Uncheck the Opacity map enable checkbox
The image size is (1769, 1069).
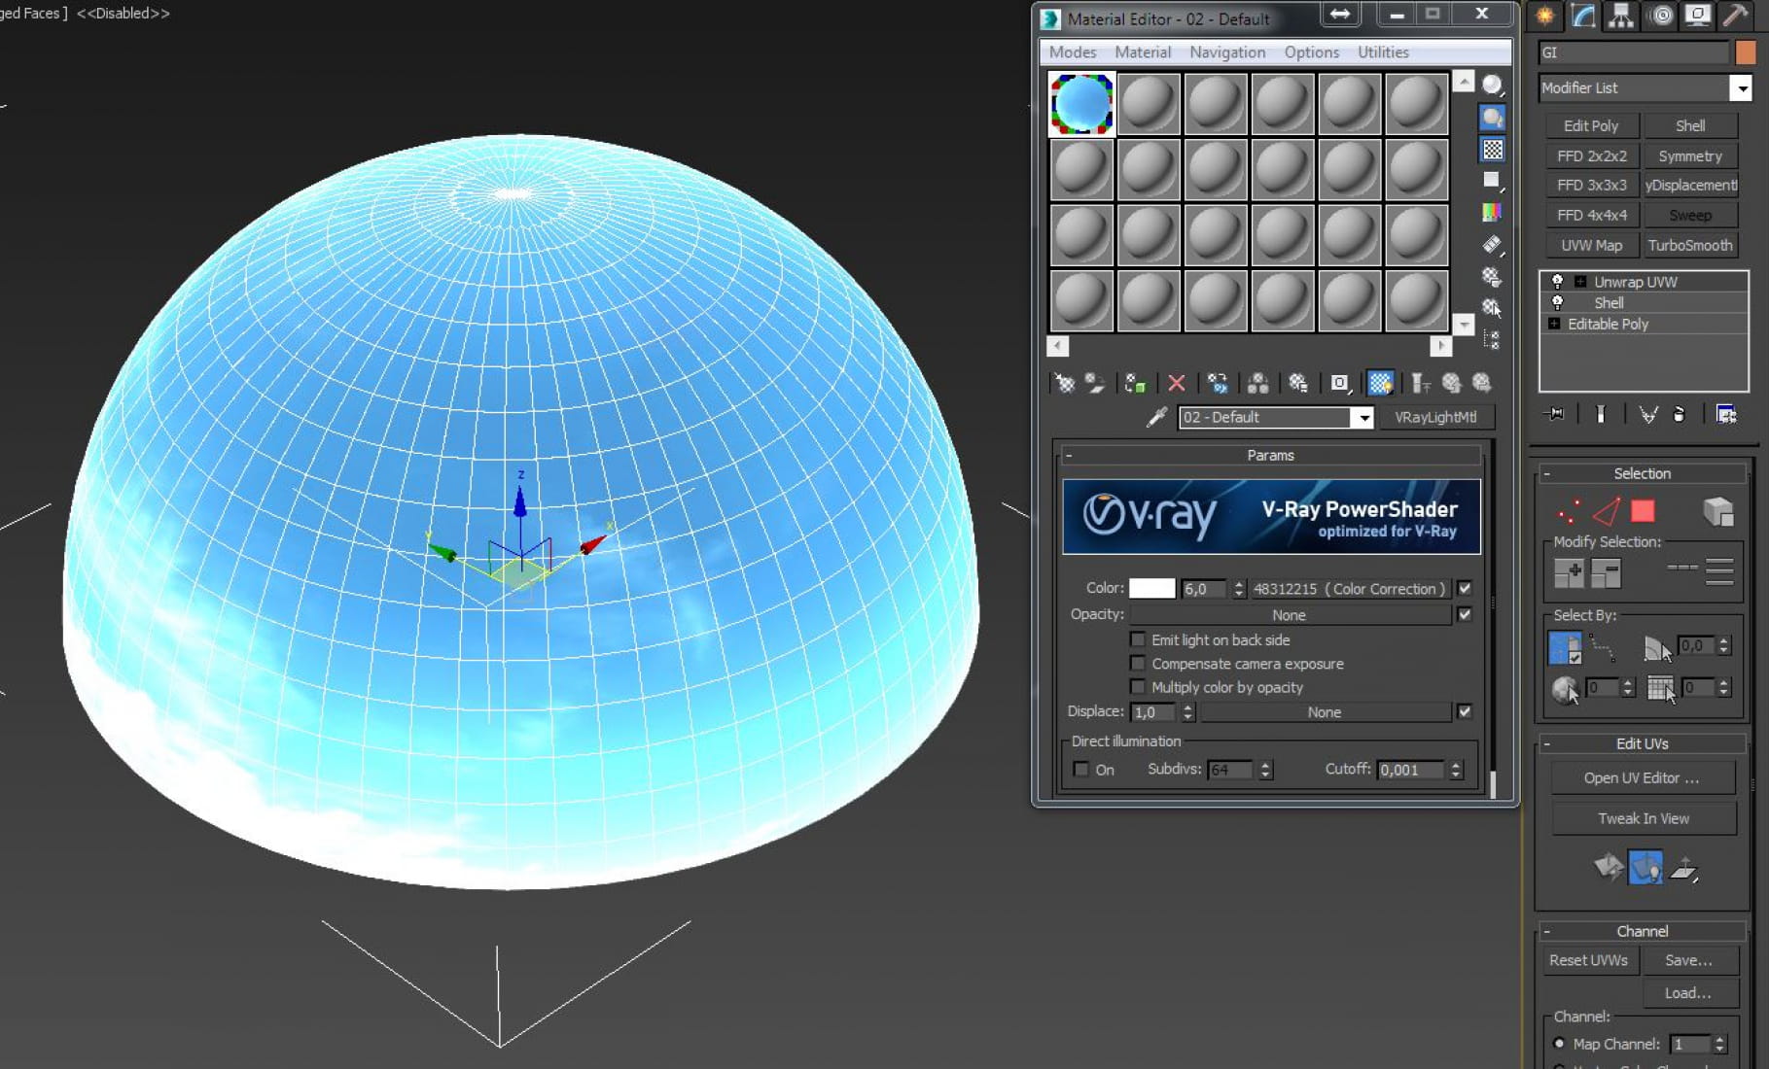click(1465, 614)
